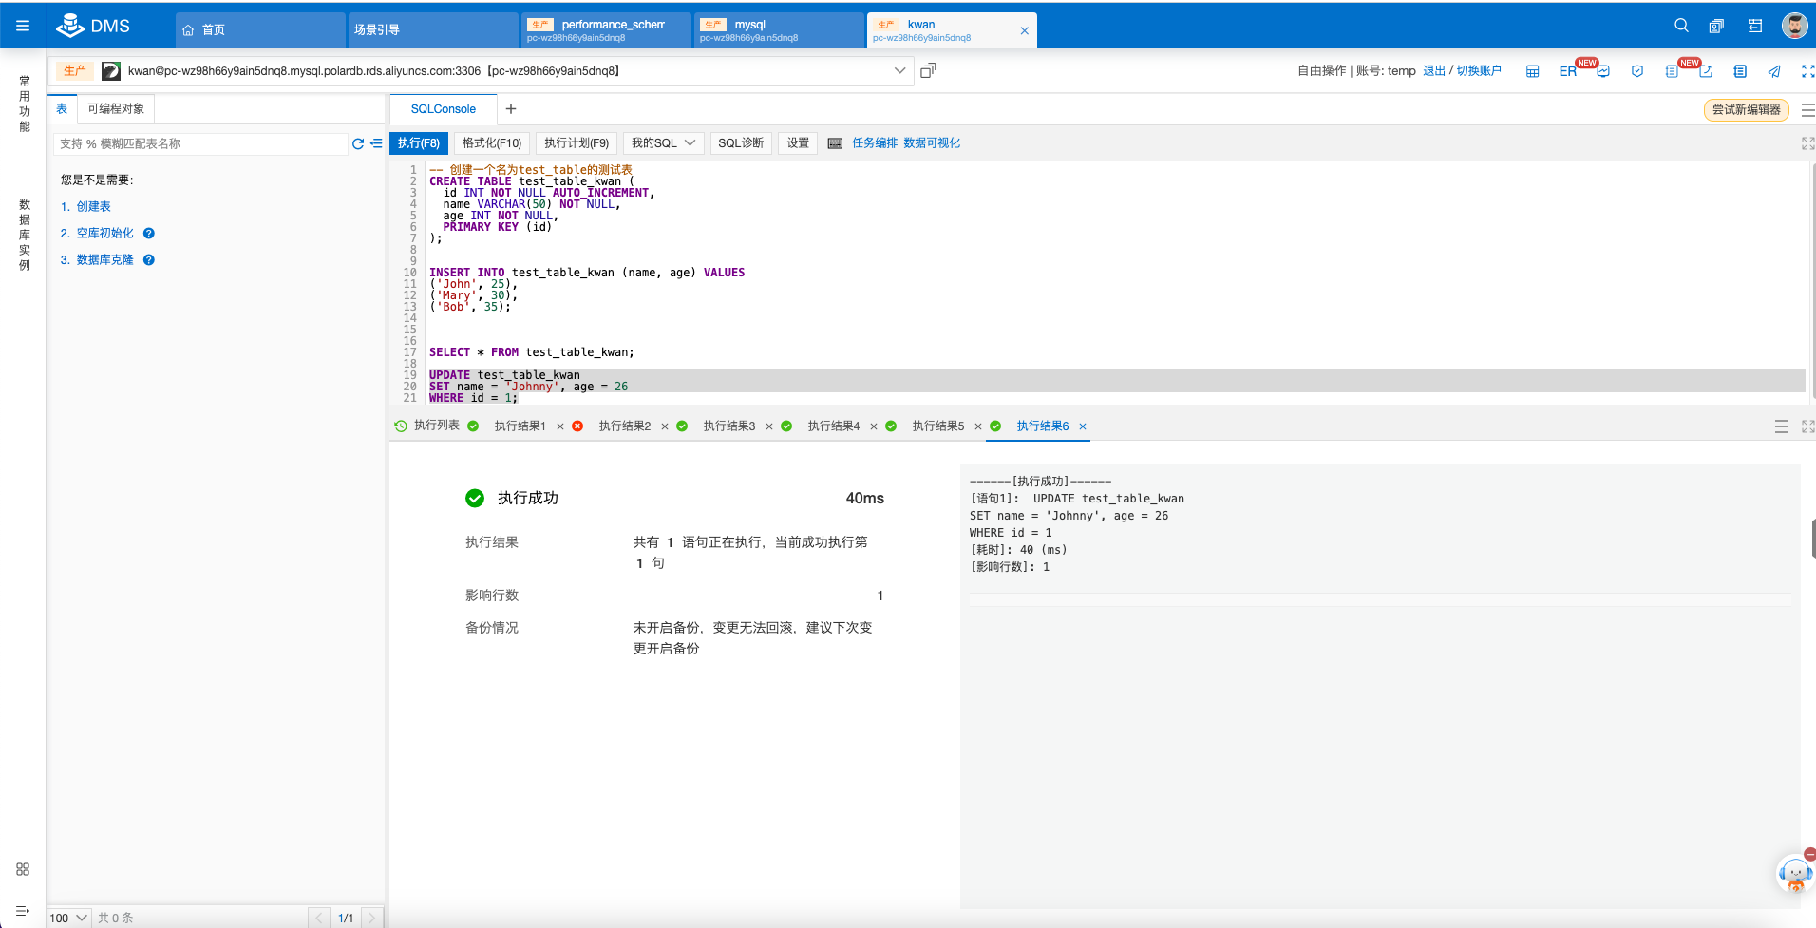1816x928 pixels.
Task: Refresh the table list
Action: tap(357, 143)
